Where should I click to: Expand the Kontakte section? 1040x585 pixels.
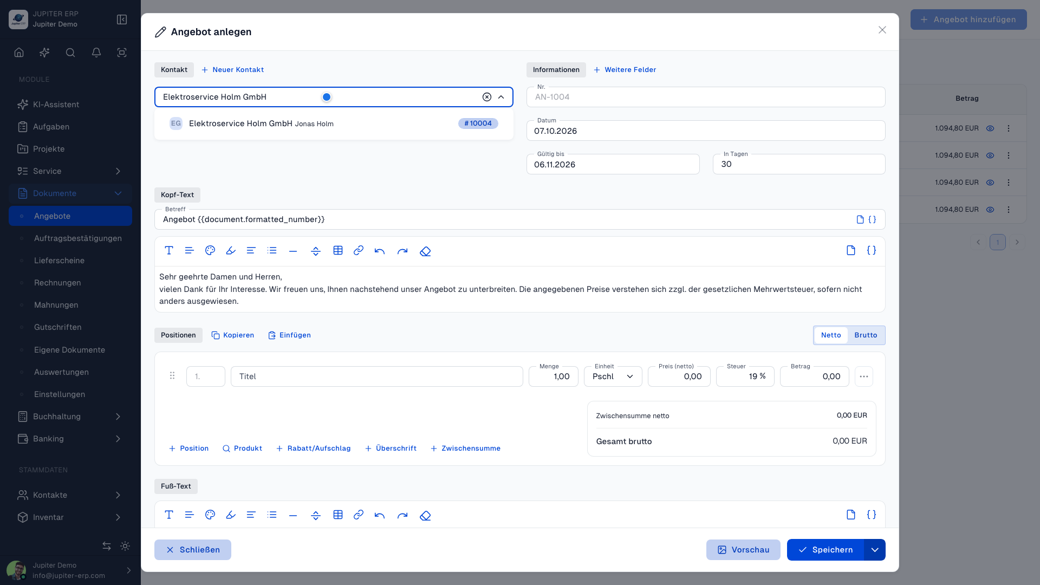[x=70, y=495]
